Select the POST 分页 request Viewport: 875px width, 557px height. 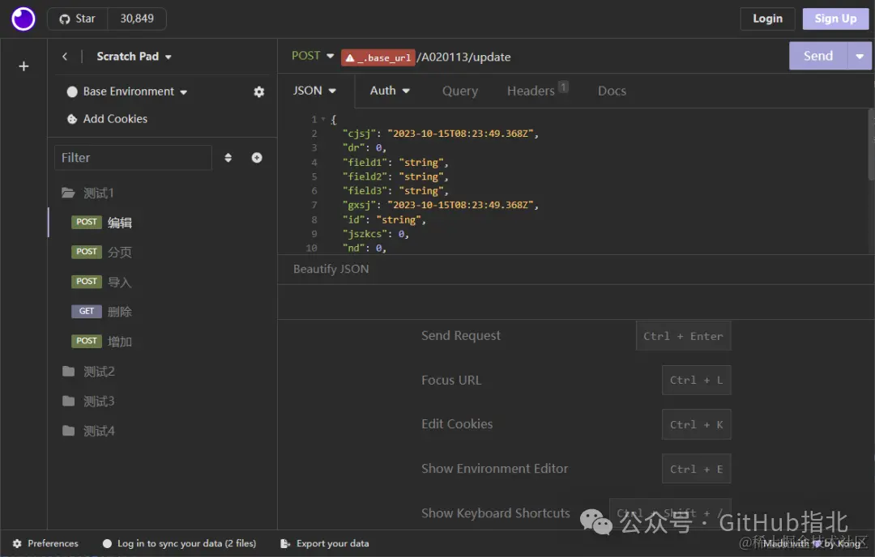tap(162, 252)
